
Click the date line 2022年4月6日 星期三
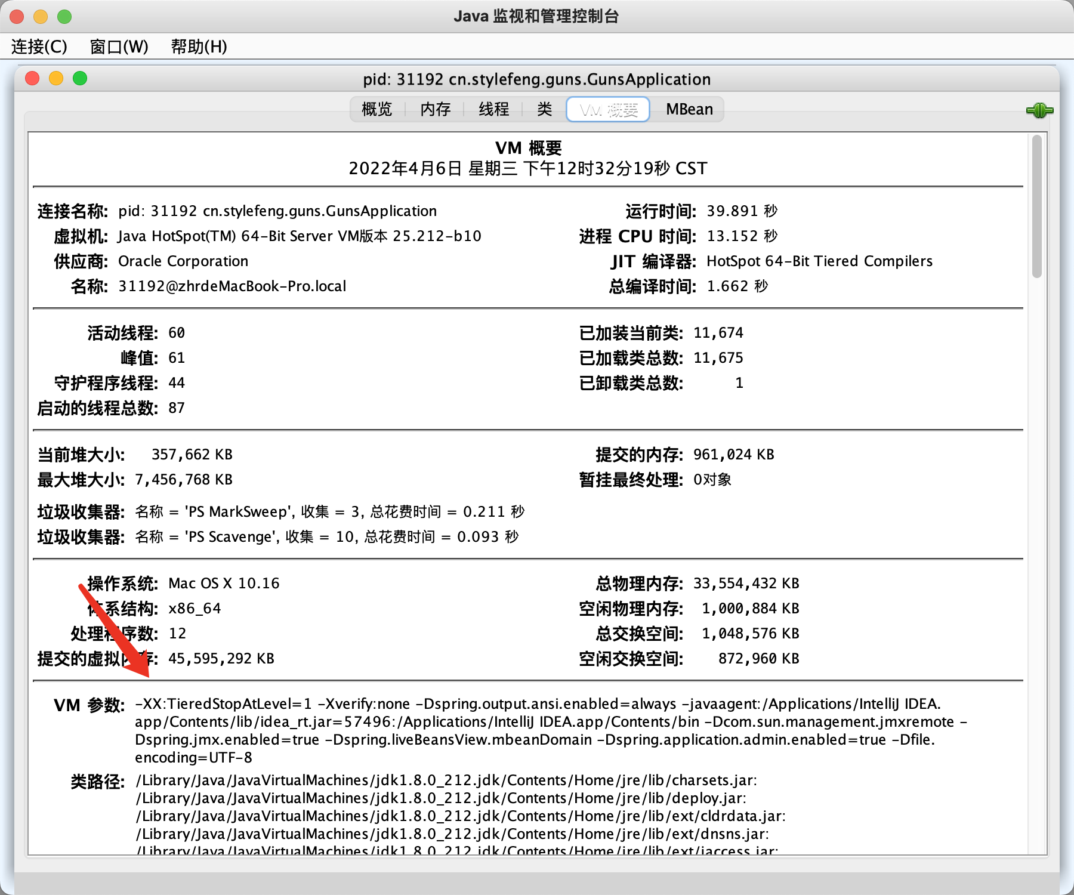(x=528, y=168)
